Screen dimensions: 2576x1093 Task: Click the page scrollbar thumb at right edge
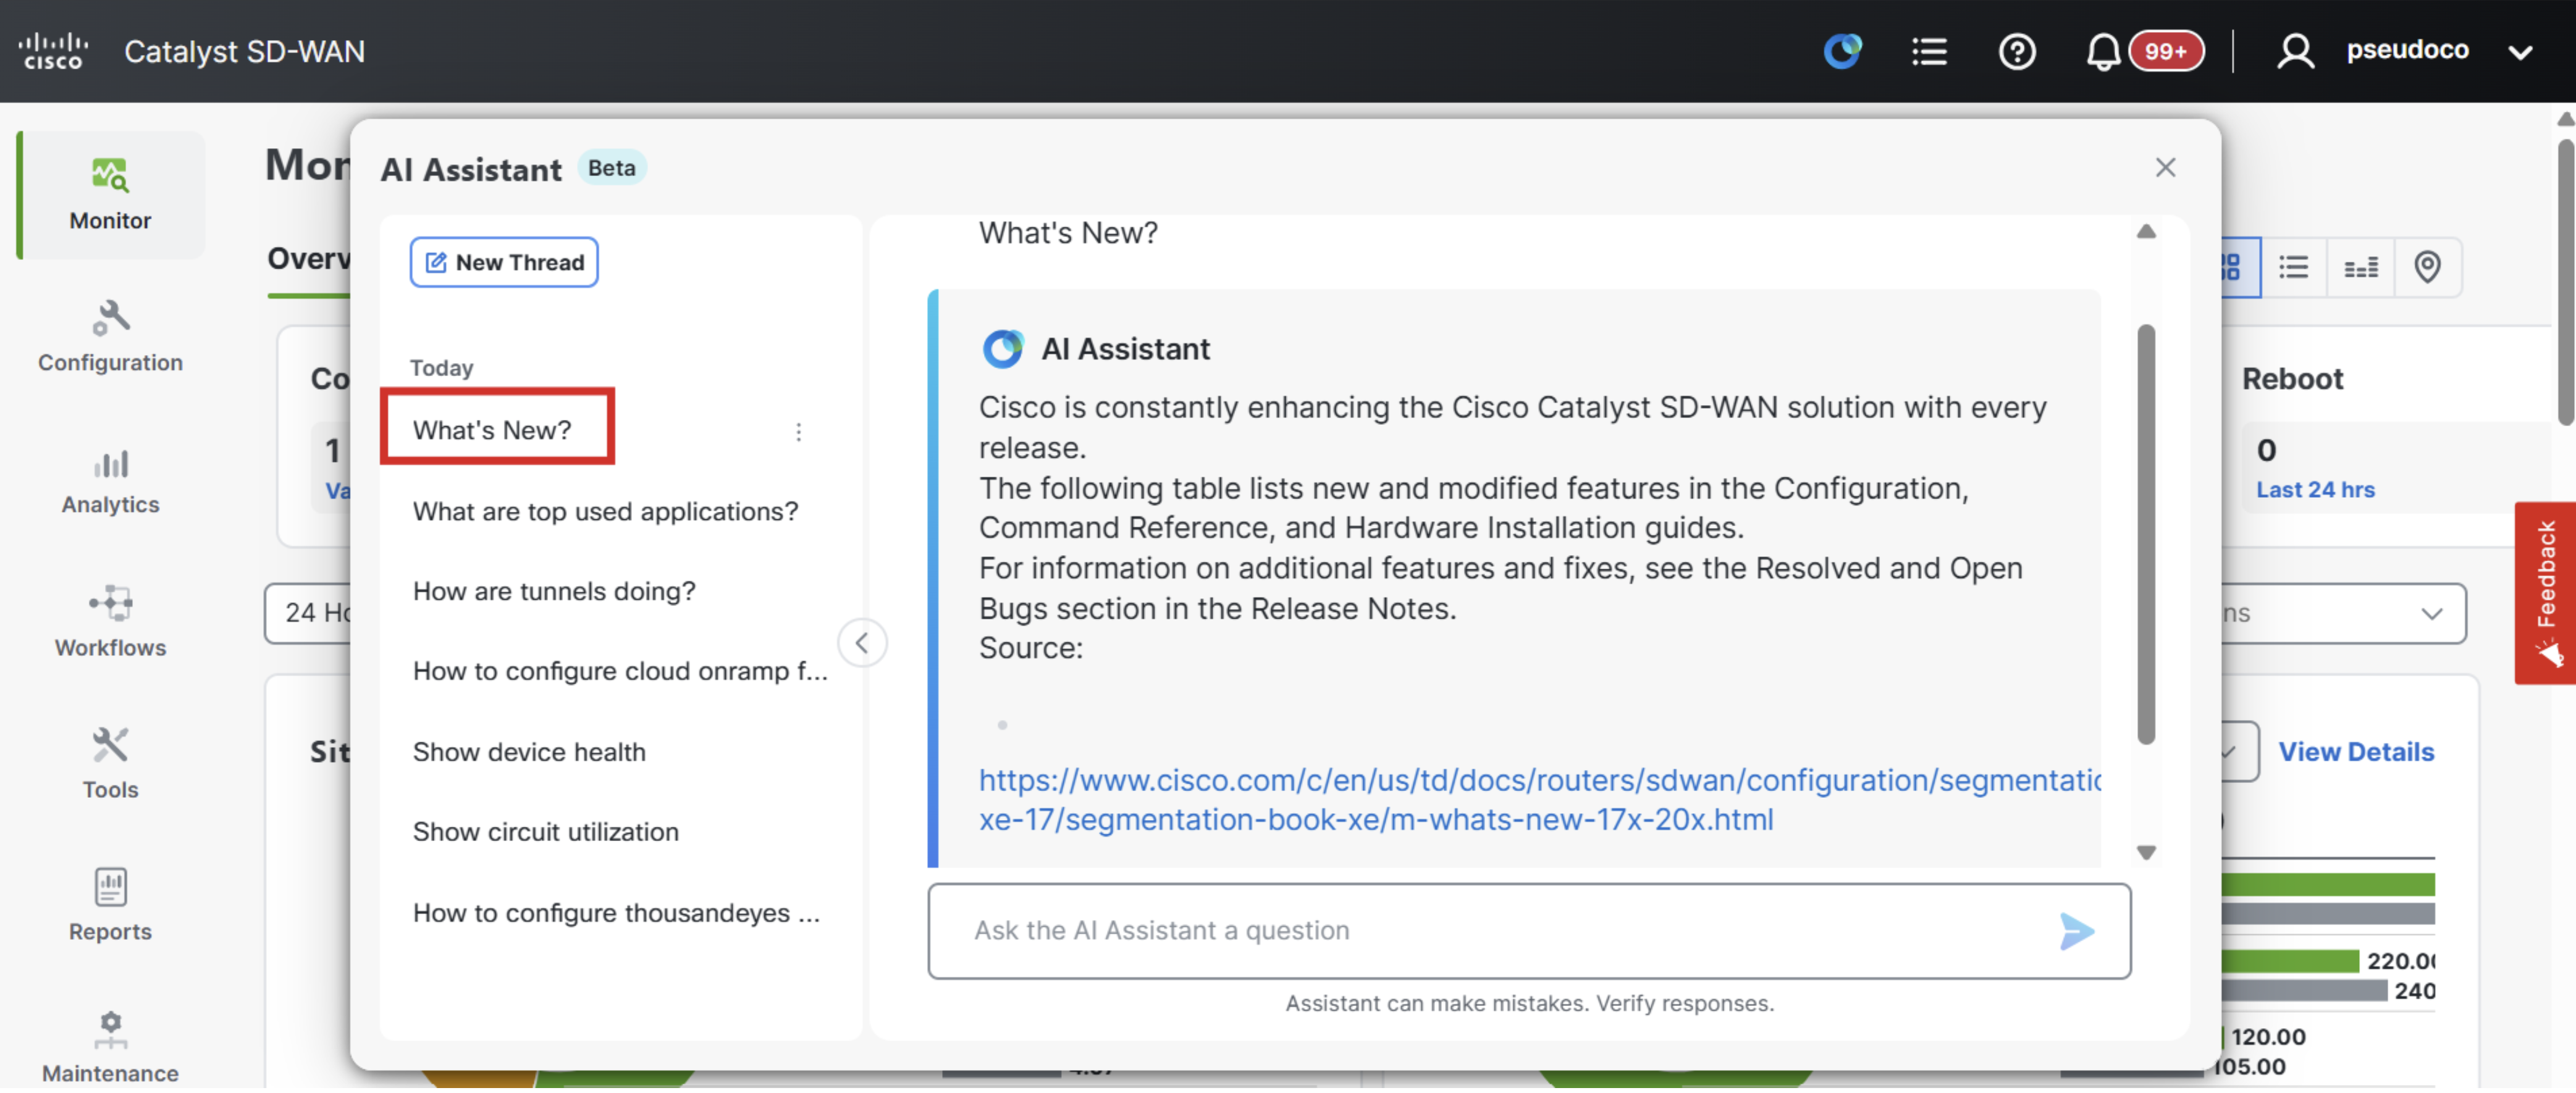[x=2566, y=282]
